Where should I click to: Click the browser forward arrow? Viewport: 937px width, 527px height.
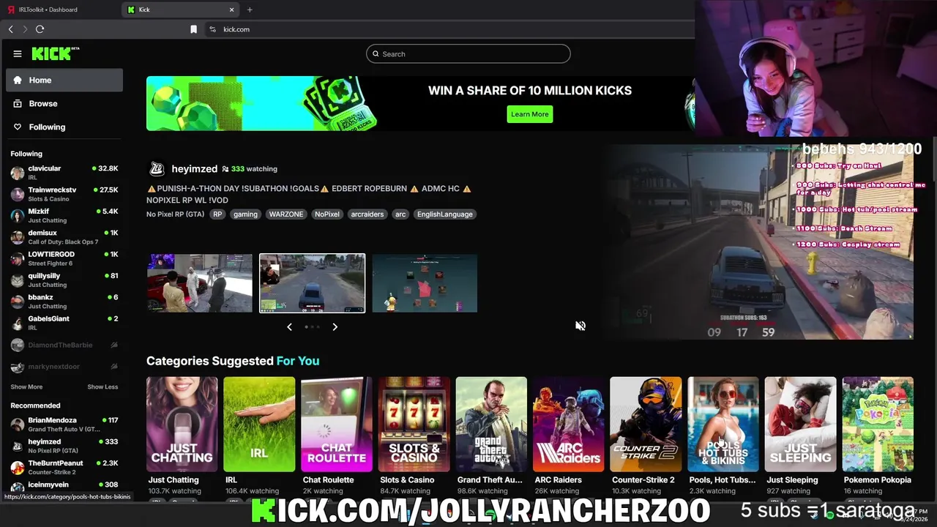click(25, 29)
